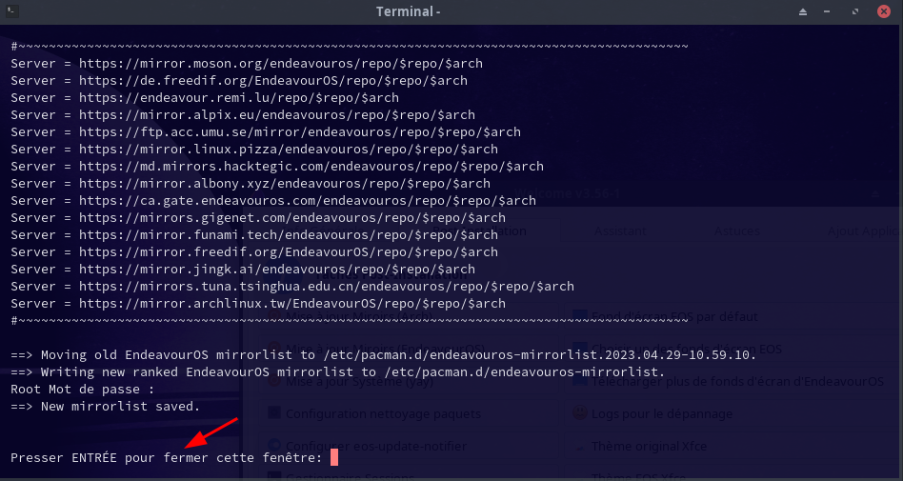Click the mirror.moson.org server line

pos(247,64)
